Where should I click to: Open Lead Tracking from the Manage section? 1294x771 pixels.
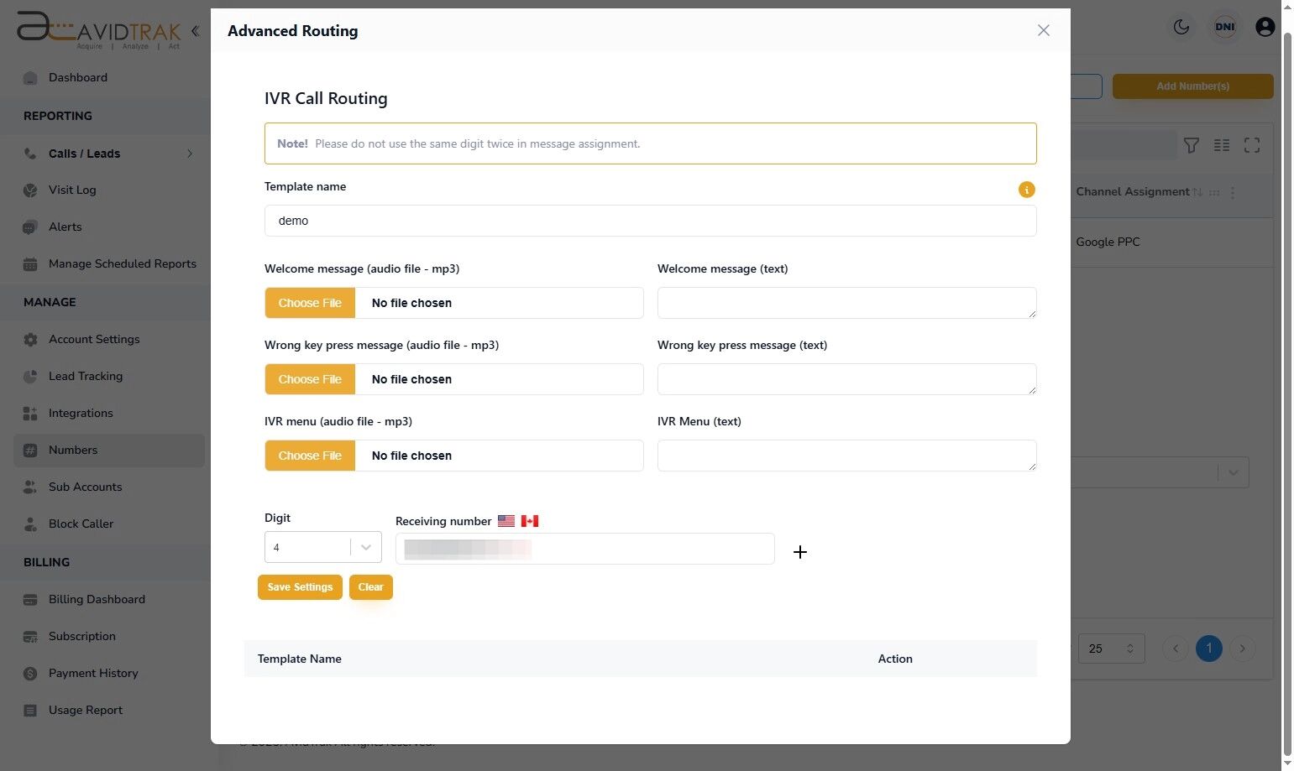[x=86, y=376]
